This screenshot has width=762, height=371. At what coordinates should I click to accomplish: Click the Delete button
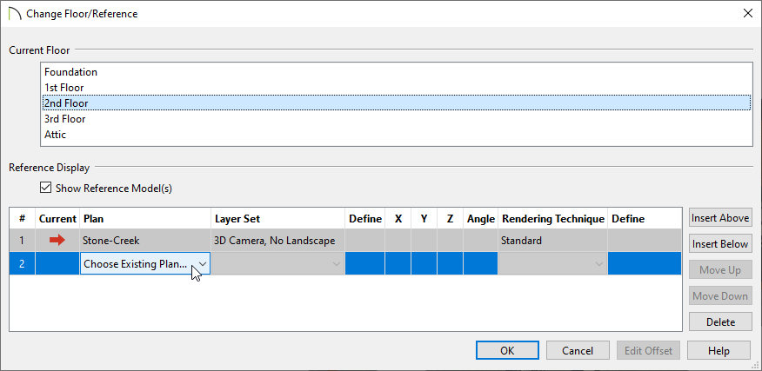tap(720, 322)
